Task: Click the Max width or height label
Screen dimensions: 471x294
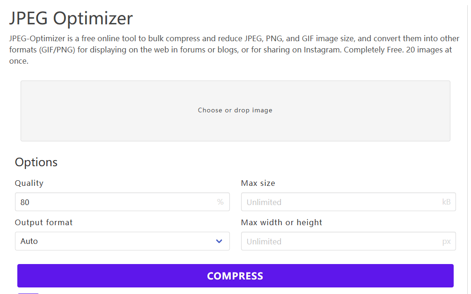Action: click(x=281, y=222)
